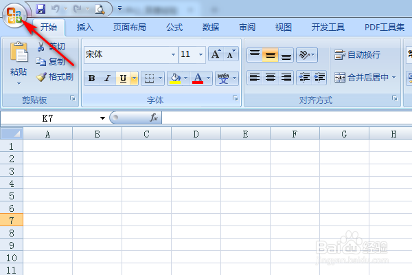Open the 审阅 tab
412x275 pixels.
pyautogui.click(x=247, y=27)
